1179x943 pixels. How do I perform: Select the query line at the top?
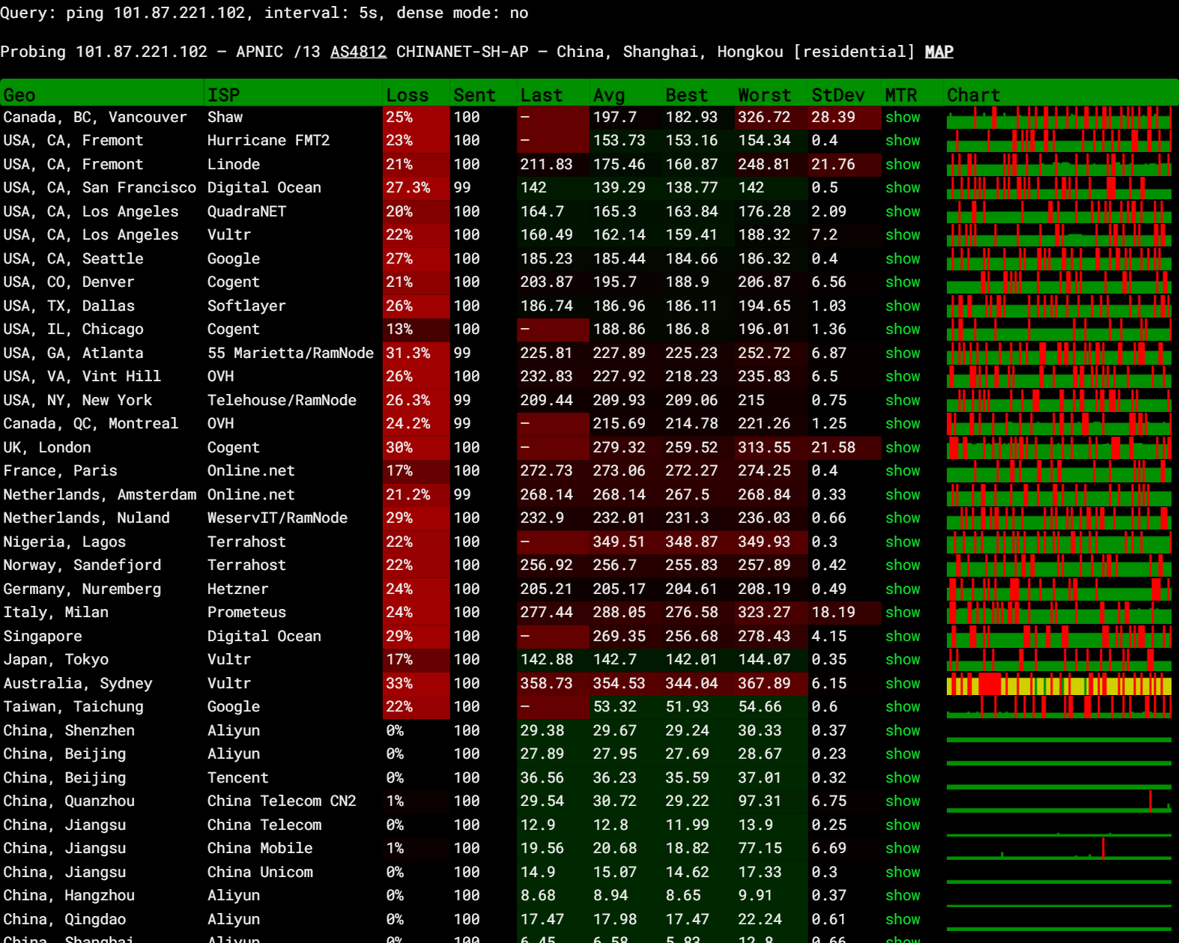[264, 13]
